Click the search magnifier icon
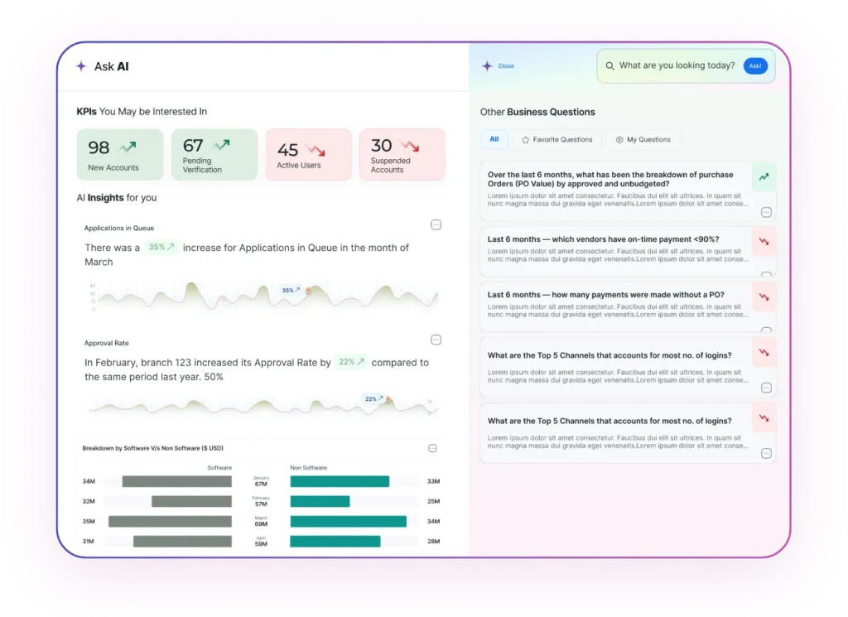848x617 pixels. click(609, 66)
